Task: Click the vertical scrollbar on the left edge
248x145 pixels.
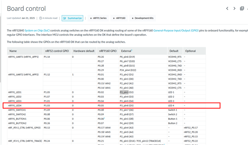Action: 0,49
